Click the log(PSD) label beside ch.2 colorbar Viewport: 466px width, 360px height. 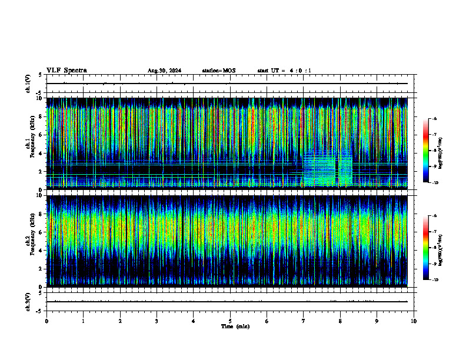coord(440,250)
